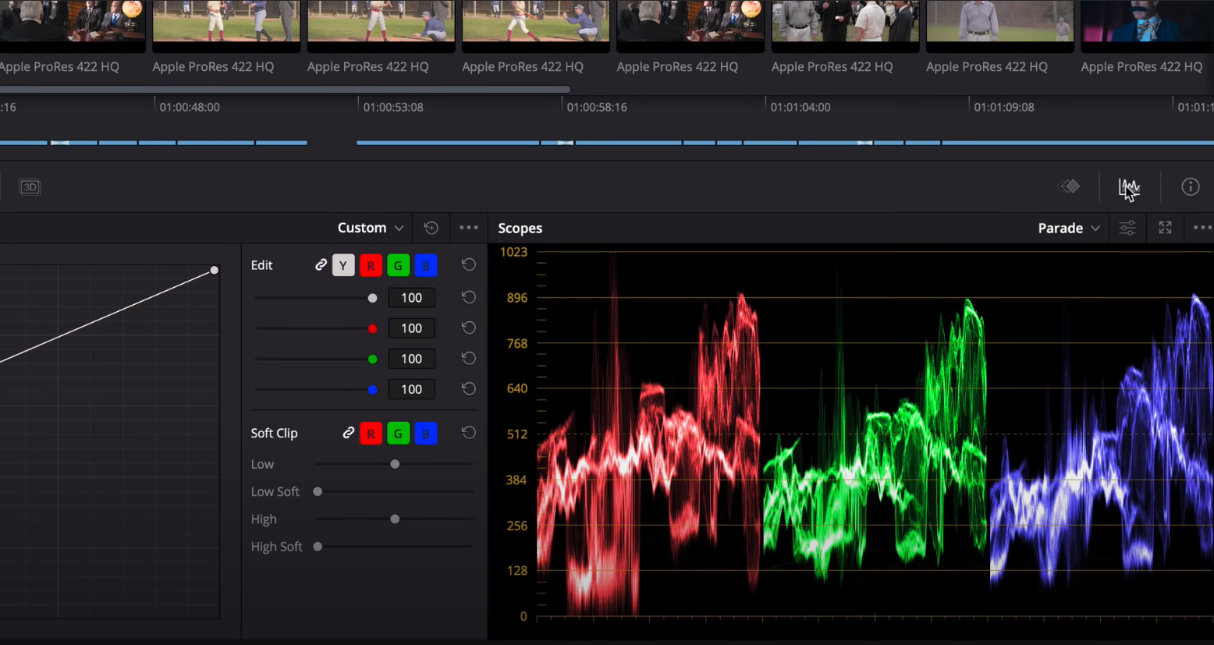
Task: Reset the Soft Clip settings
Action: [x=468, y=433]
